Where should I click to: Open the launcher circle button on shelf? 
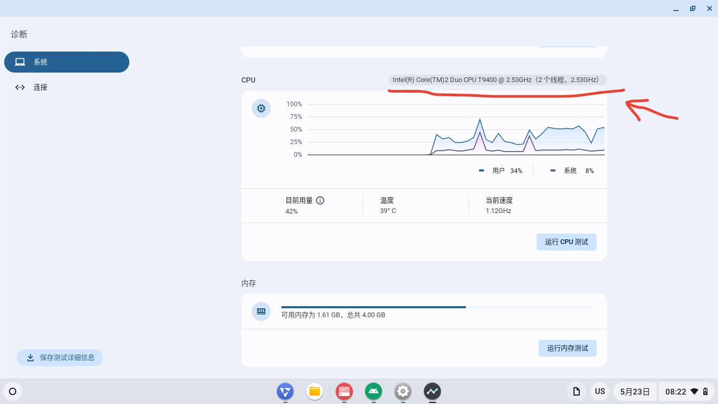pyautogui.click(x=13, y=391)
